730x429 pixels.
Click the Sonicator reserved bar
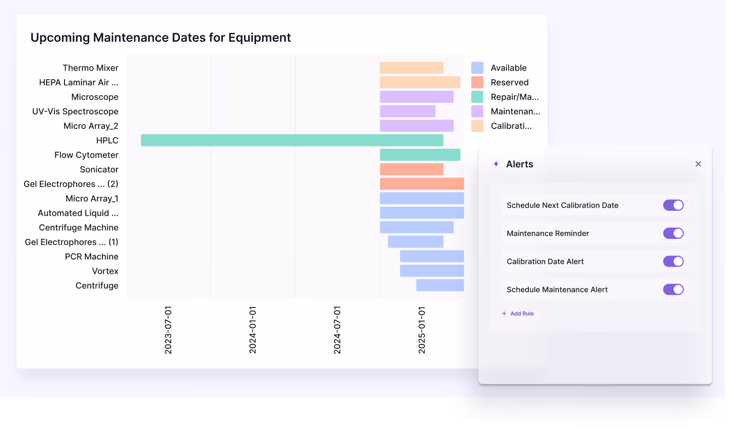[x=411, y=169]
